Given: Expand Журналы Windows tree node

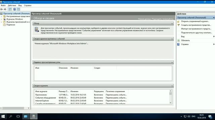Looking at the screenshot, I should [x=1, y=19].
